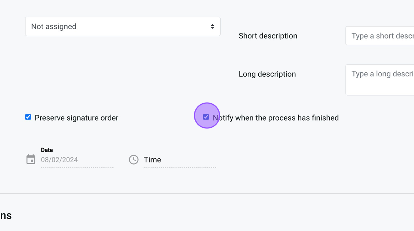
Task: Click the 'Not assigned' text in the select box
Action: (x=54, y=27)
